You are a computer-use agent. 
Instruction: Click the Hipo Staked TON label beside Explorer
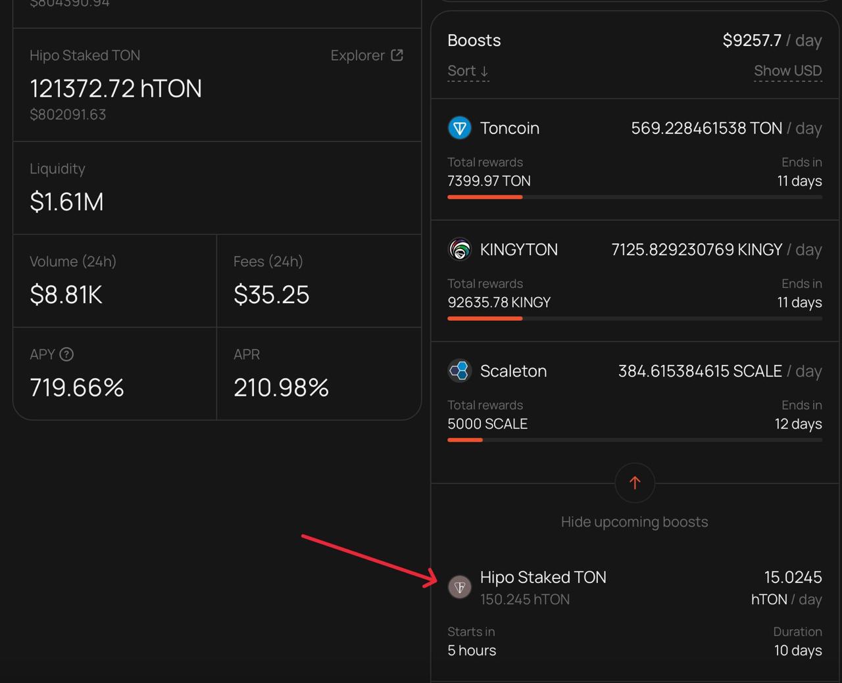[85, 55]
